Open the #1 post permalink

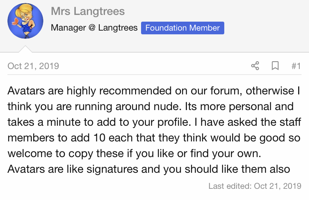pos(296,66)
